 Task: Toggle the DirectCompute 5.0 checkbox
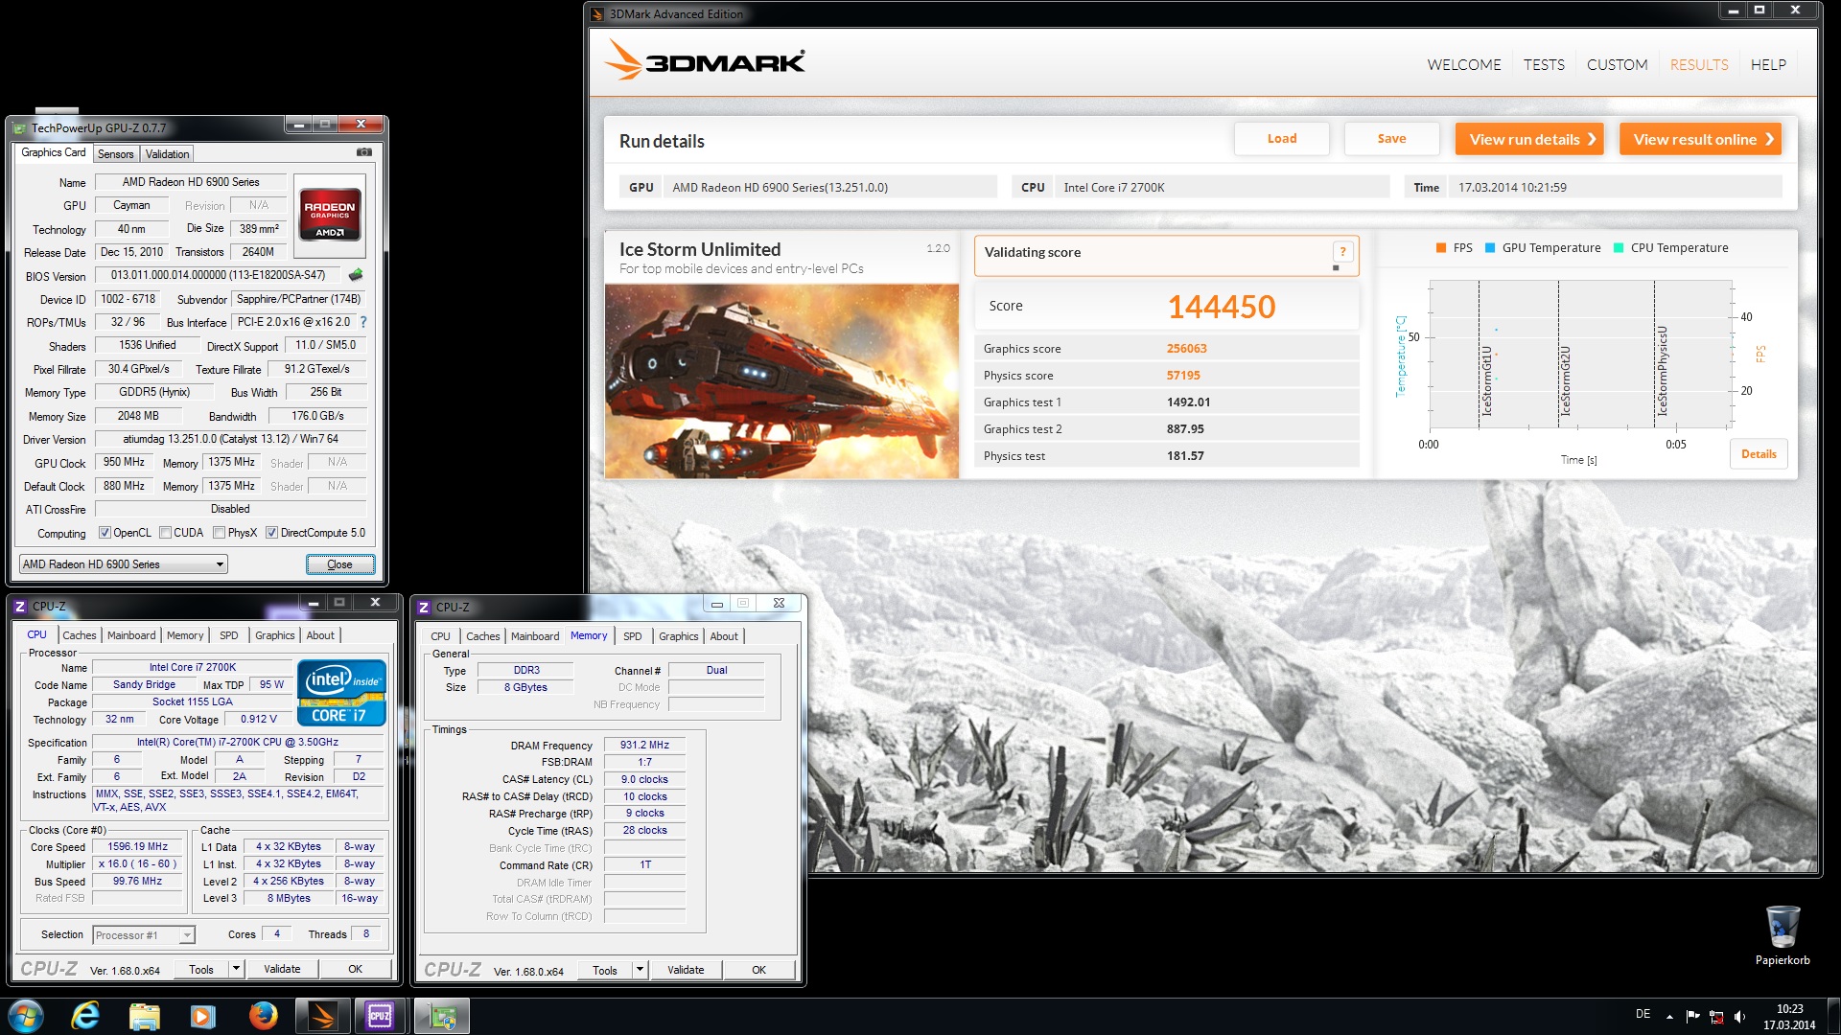click(x=272, y=533)
